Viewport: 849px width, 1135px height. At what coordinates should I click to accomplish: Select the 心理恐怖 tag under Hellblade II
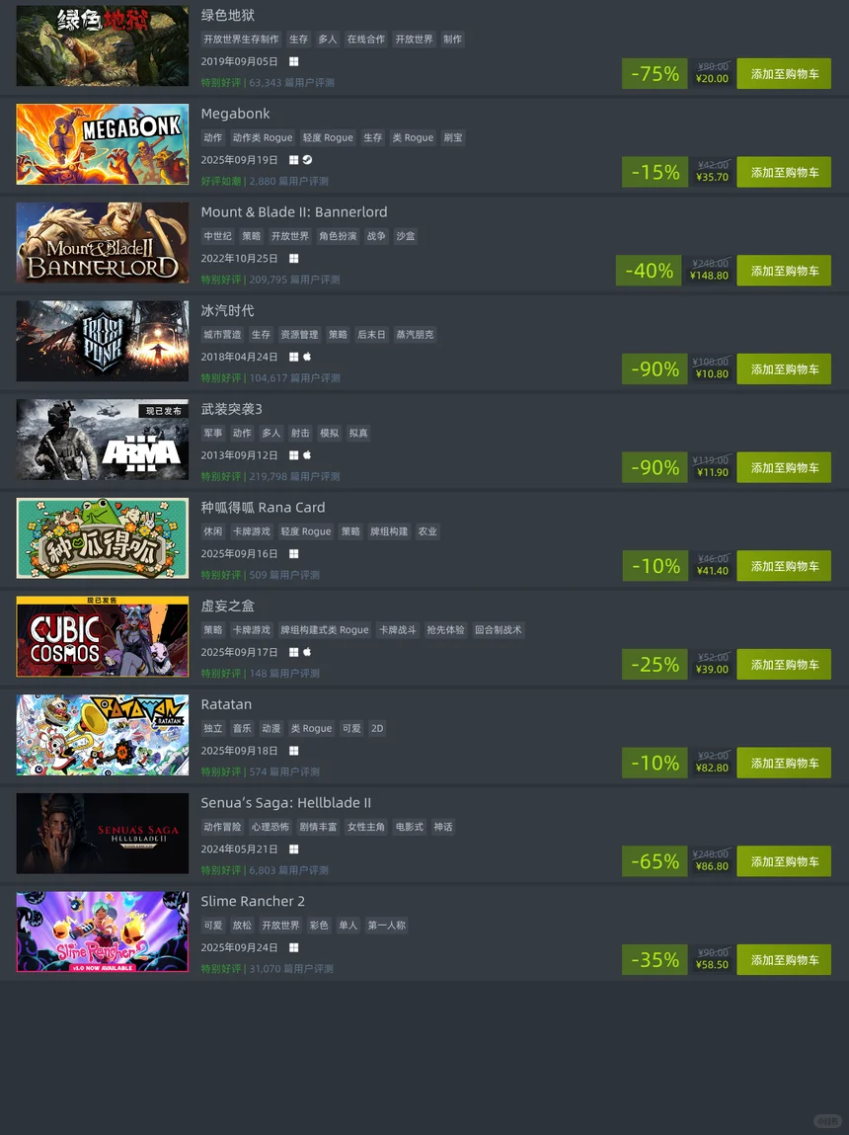tap(270, 827)
